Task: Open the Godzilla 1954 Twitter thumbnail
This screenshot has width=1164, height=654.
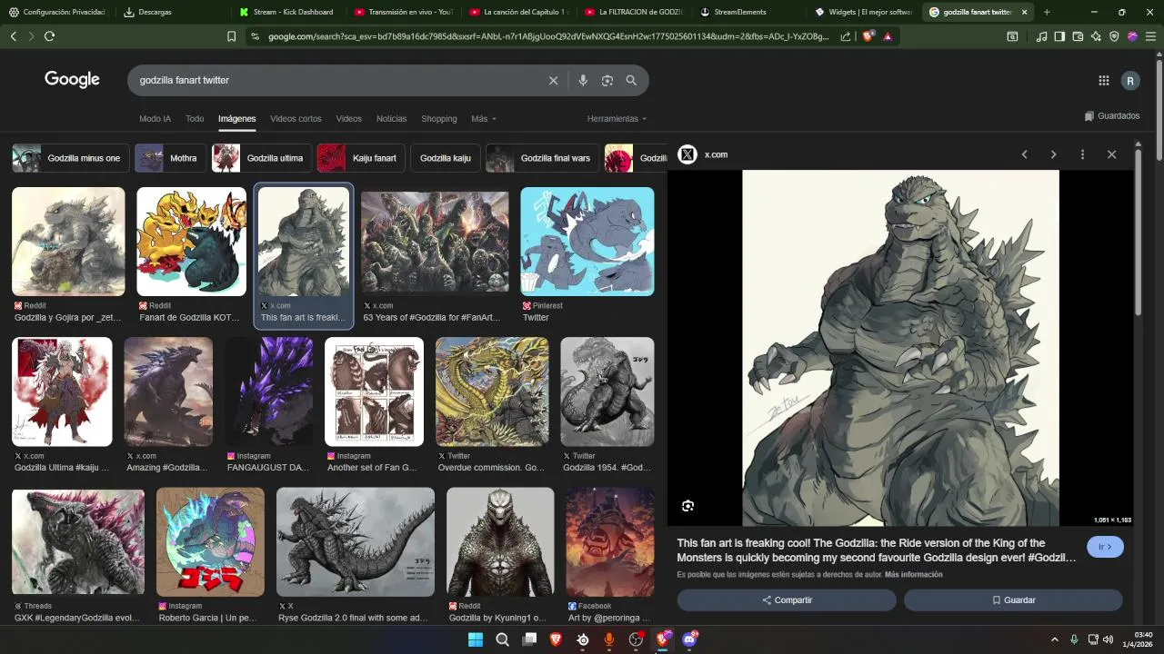Action: coord(607,391)
